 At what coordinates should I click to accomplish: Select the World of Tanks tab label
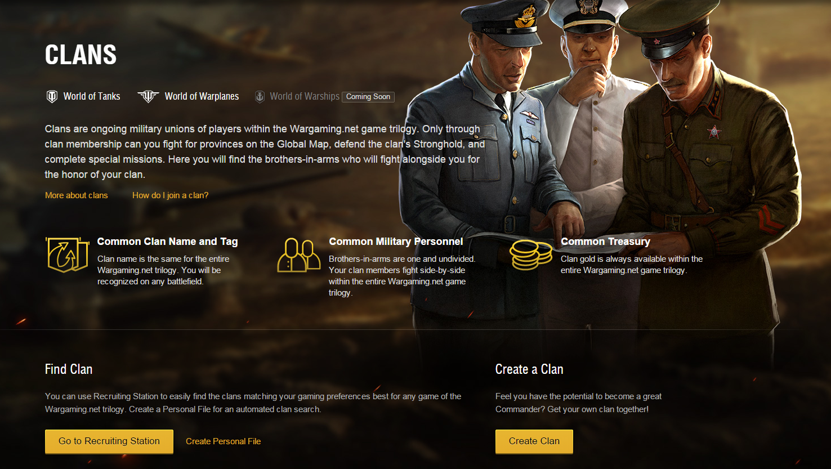tap(92, 96)
